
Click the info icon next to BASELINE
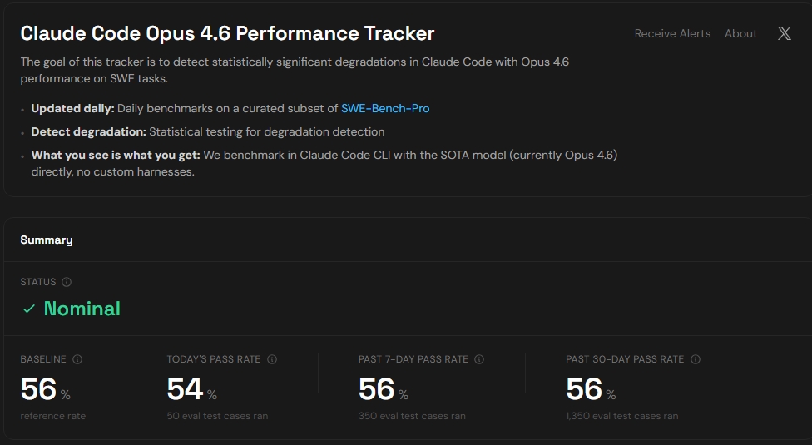[x=77, y=359]
